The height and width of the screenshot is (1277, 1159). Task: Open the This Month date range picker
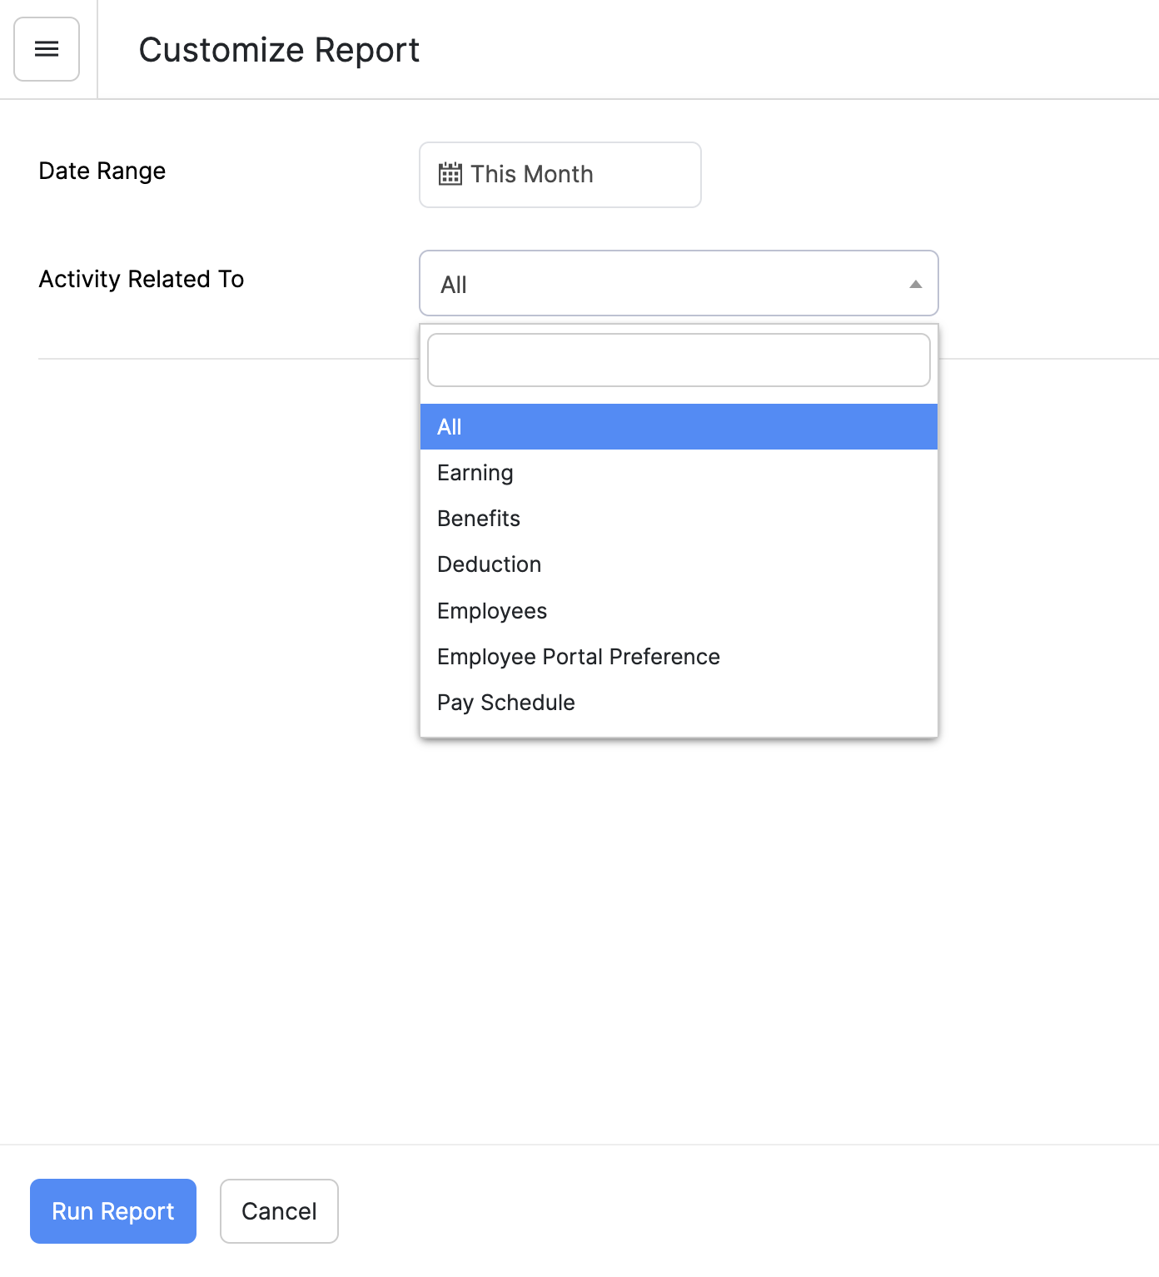pos(560,175)
